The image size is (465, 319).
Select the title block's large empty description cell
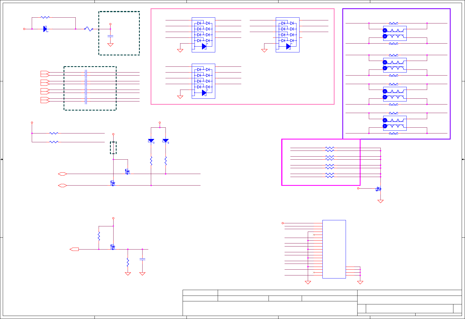pos(270,308)
